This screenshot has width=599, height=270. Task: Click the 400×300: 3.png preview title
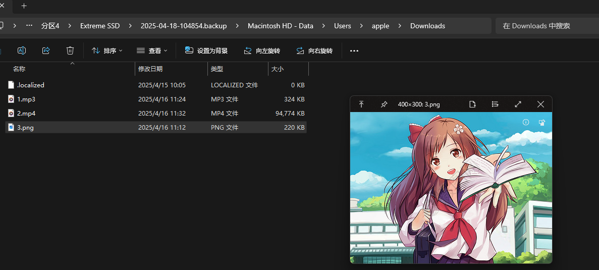419,104
